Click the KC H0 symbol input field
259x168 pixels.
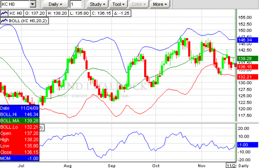15,4
